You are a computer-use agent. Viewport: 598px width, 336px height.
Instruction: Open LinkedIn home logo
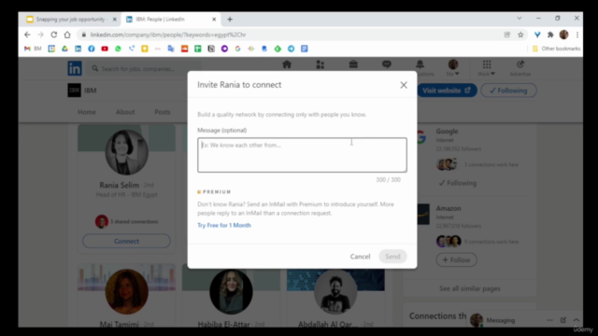pyautogui.click(x=75, y=68)
